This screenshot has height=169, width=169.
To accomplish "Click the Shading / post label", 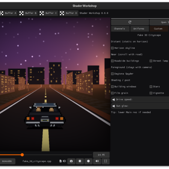I will point(121,80).
